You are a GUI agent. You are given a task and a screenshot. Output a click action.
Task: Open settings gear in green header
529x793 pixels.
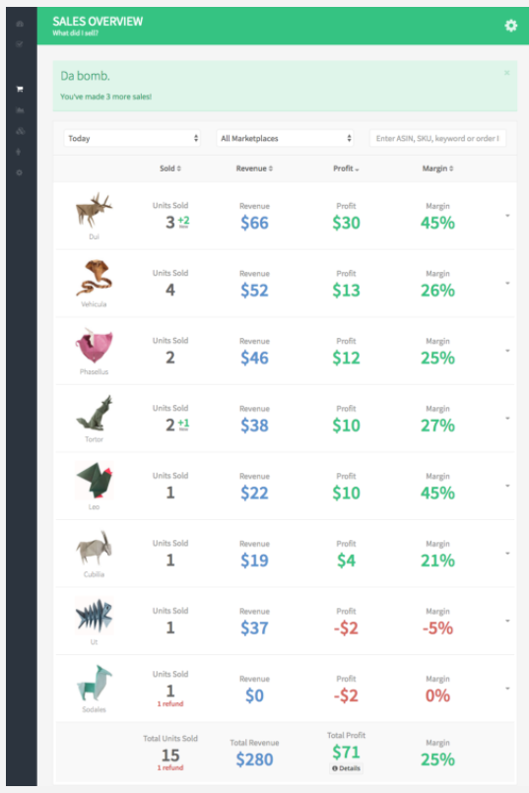pos(511,26)
